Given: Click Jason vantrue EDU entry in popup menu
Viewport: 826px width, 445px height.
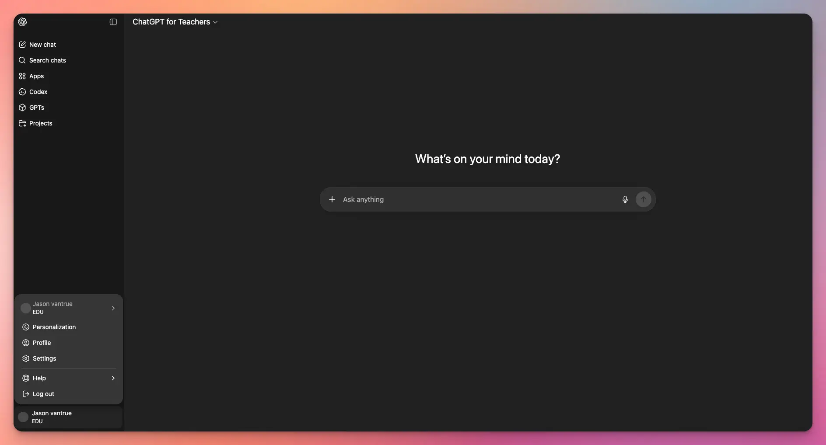Looking at the screenshot, I should [x=69, y=308].
